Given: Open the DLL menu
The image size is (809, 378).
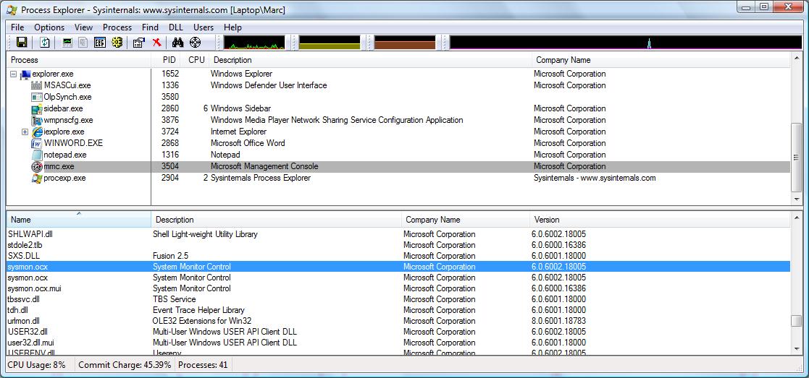Looking at the screenshot, I should (x=176, y=27).
